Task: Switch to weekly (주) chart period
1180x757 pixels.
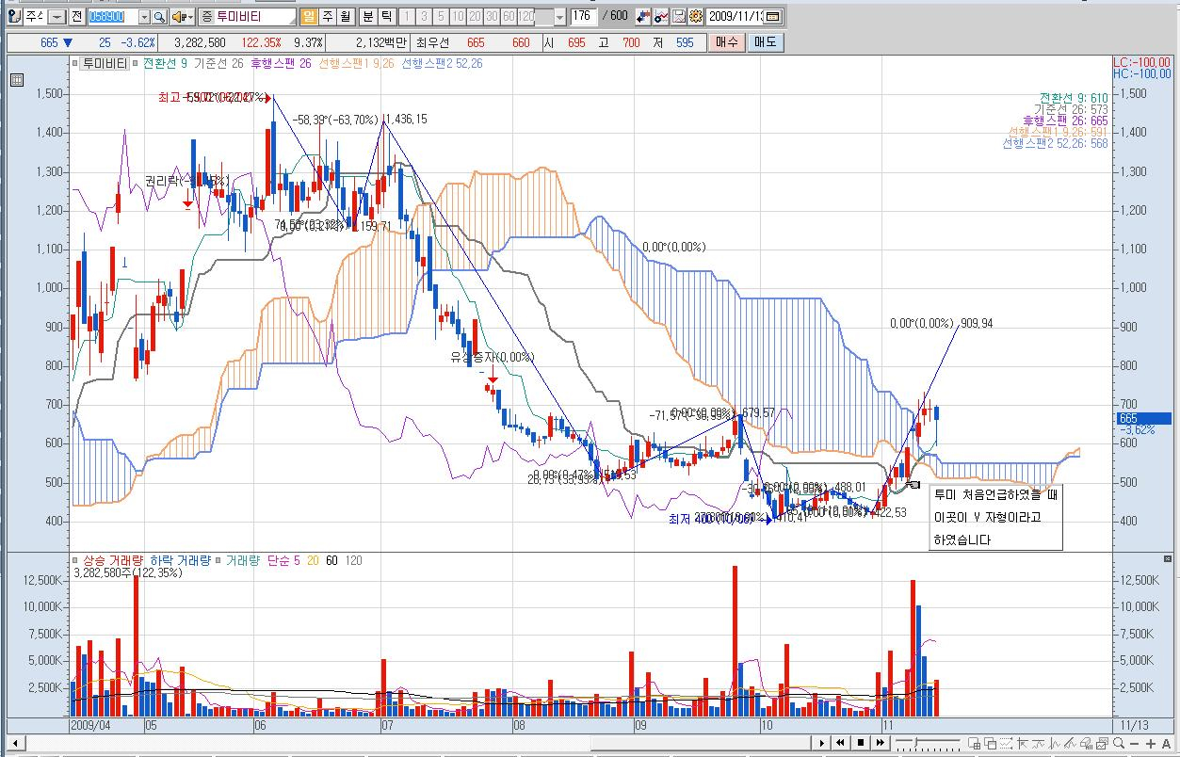Action: pyautogui.click(x=327, y=17)
